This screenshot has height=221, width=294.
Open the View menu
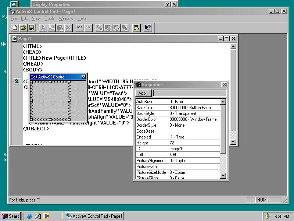36,18
